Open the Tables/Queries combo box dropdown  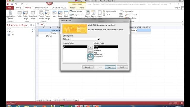click(x=98, y=39)
